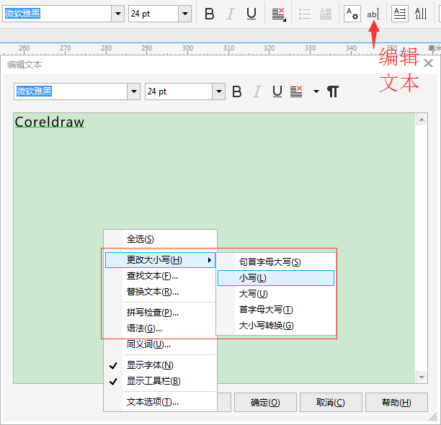The width and height of the screenshot is (441, 425).
Task: Select 首字母大写(T) title case option
Action: click(x=276, y=310)
